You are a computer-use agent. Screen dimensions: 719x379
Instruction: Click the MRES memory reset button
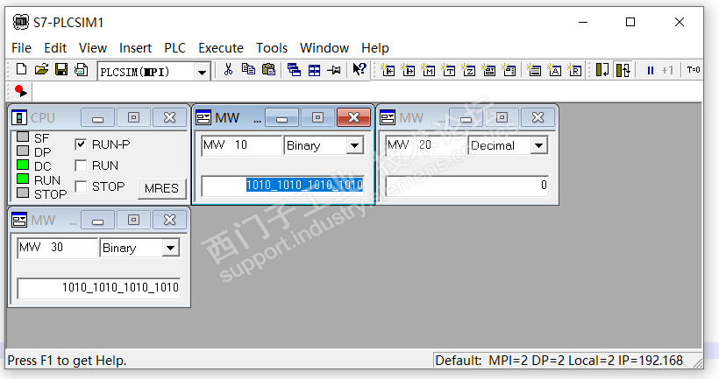click(161, 188)
